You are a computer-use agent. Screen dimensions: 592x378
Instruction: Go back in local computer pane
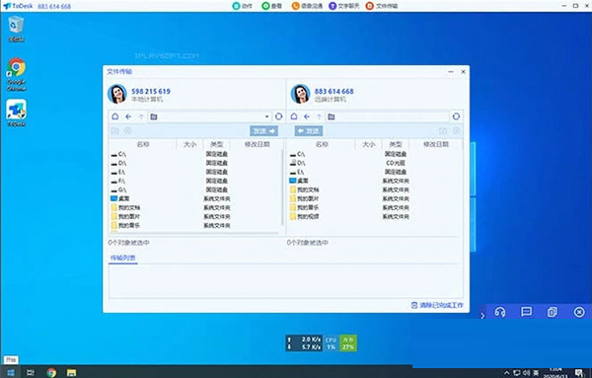coord(128,116)
